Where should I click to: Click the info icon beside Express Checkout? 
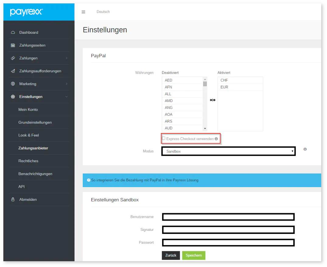pyautogui.click(x=216, y=139)
